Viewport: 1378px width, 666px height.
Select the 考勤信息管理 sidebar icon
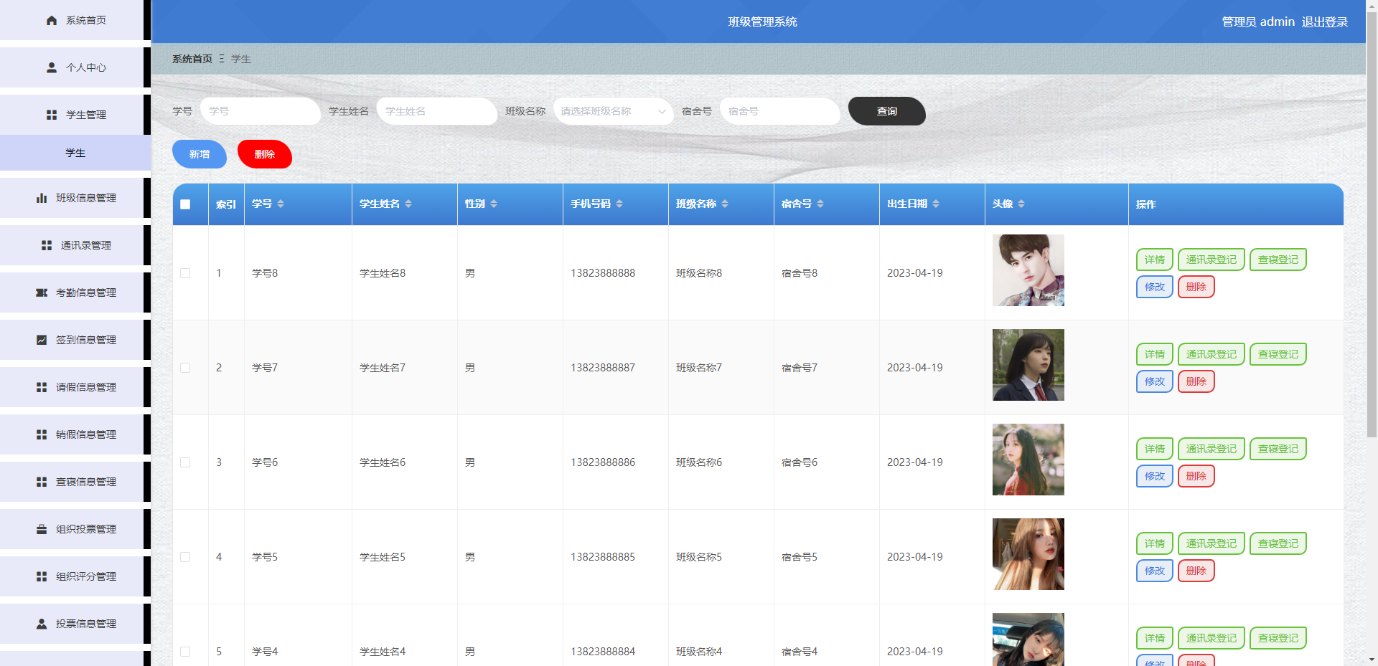pos(41,292)
